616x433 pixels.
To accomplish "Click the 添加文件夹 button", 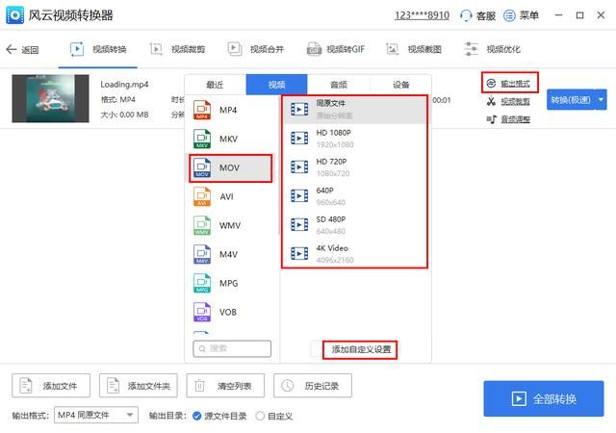I will tap(139, 386).
